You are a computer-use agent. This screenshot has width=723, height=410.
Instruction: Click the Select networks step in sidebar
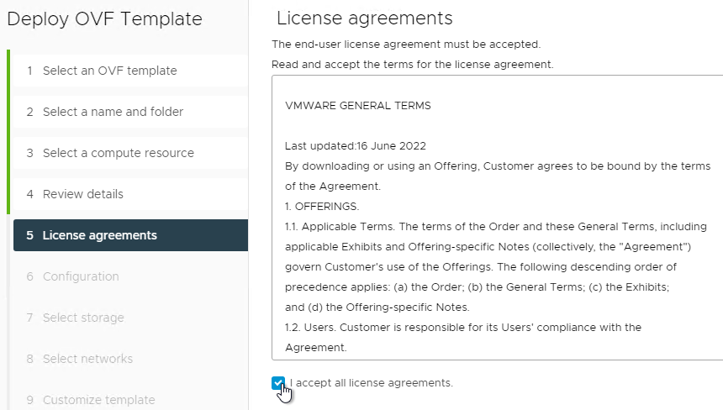coord(130,359)
